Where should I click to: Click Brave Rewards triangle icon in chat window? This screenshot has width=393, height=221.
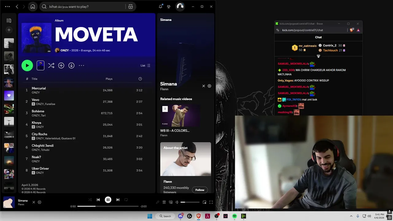pyautogui.click(x=358, y=30)
